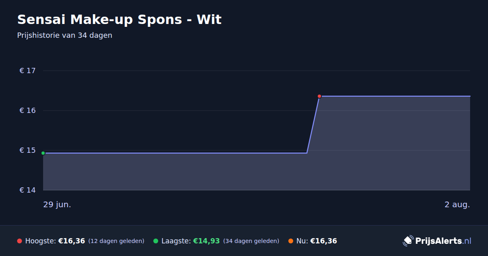Click the Sensai Make-up Spons title
488x256 pixels.
tap(119, 20)
